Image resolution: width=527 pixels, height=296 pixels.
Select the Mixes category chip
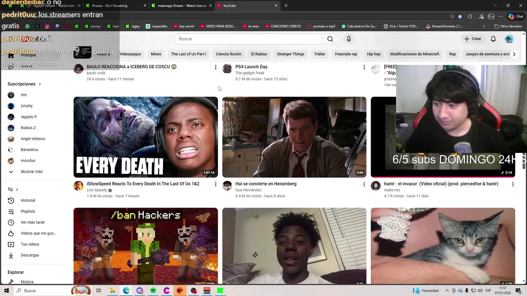(x=156, y=54)
